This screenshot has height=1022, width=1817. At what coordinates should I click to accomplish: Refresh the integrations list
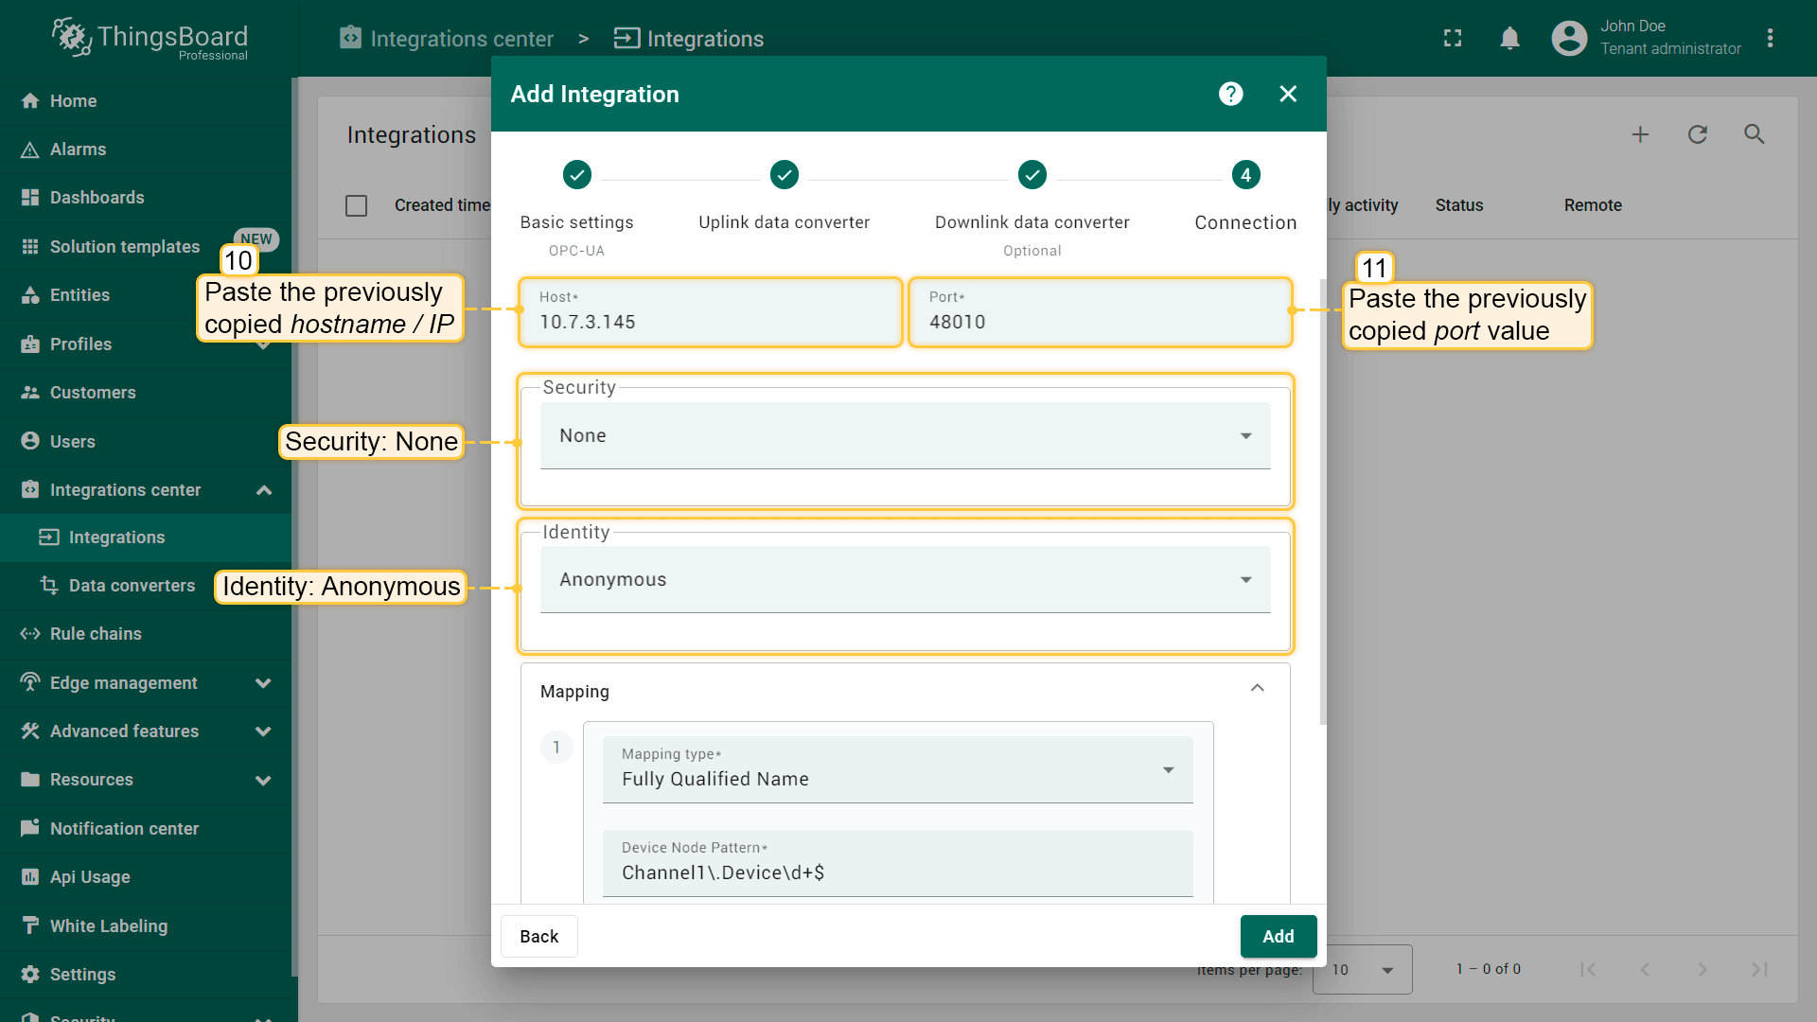click(1698, 135)
